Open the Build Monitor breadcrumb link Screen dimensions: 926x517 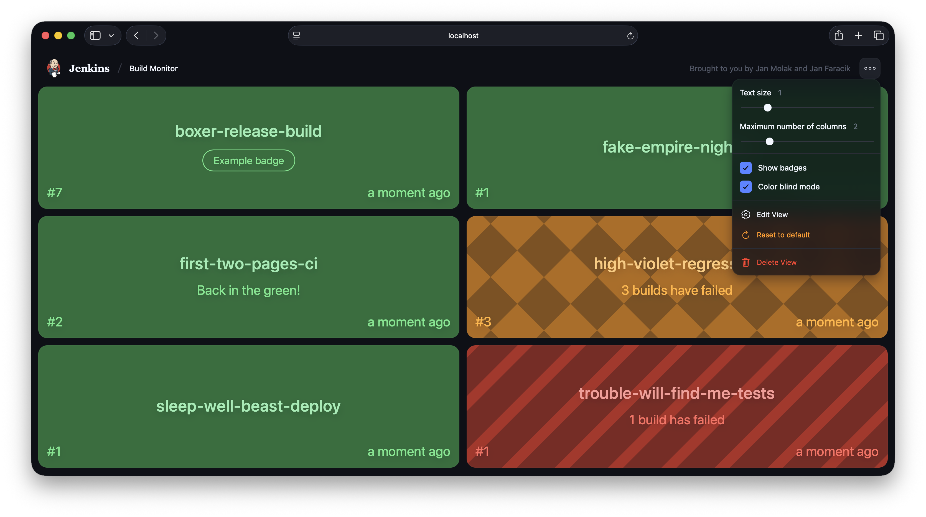click(154, 68)
